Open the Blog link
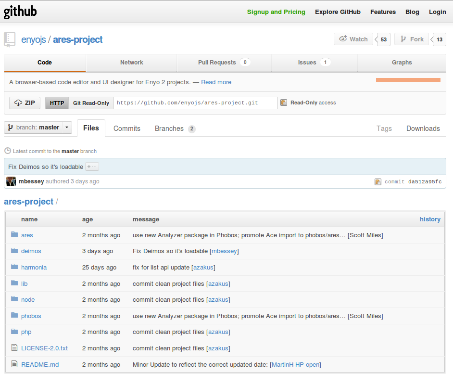Viewport: 453px width, 385px height. click(412, 12)
